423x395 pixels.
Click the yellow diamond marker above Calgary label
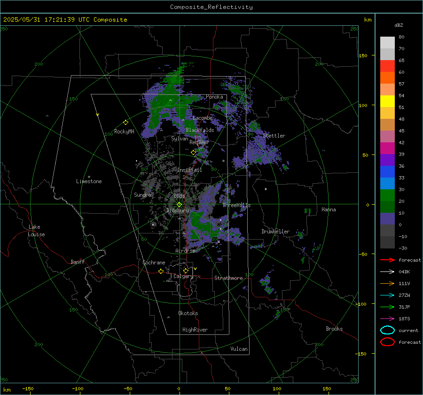[186, 271]
